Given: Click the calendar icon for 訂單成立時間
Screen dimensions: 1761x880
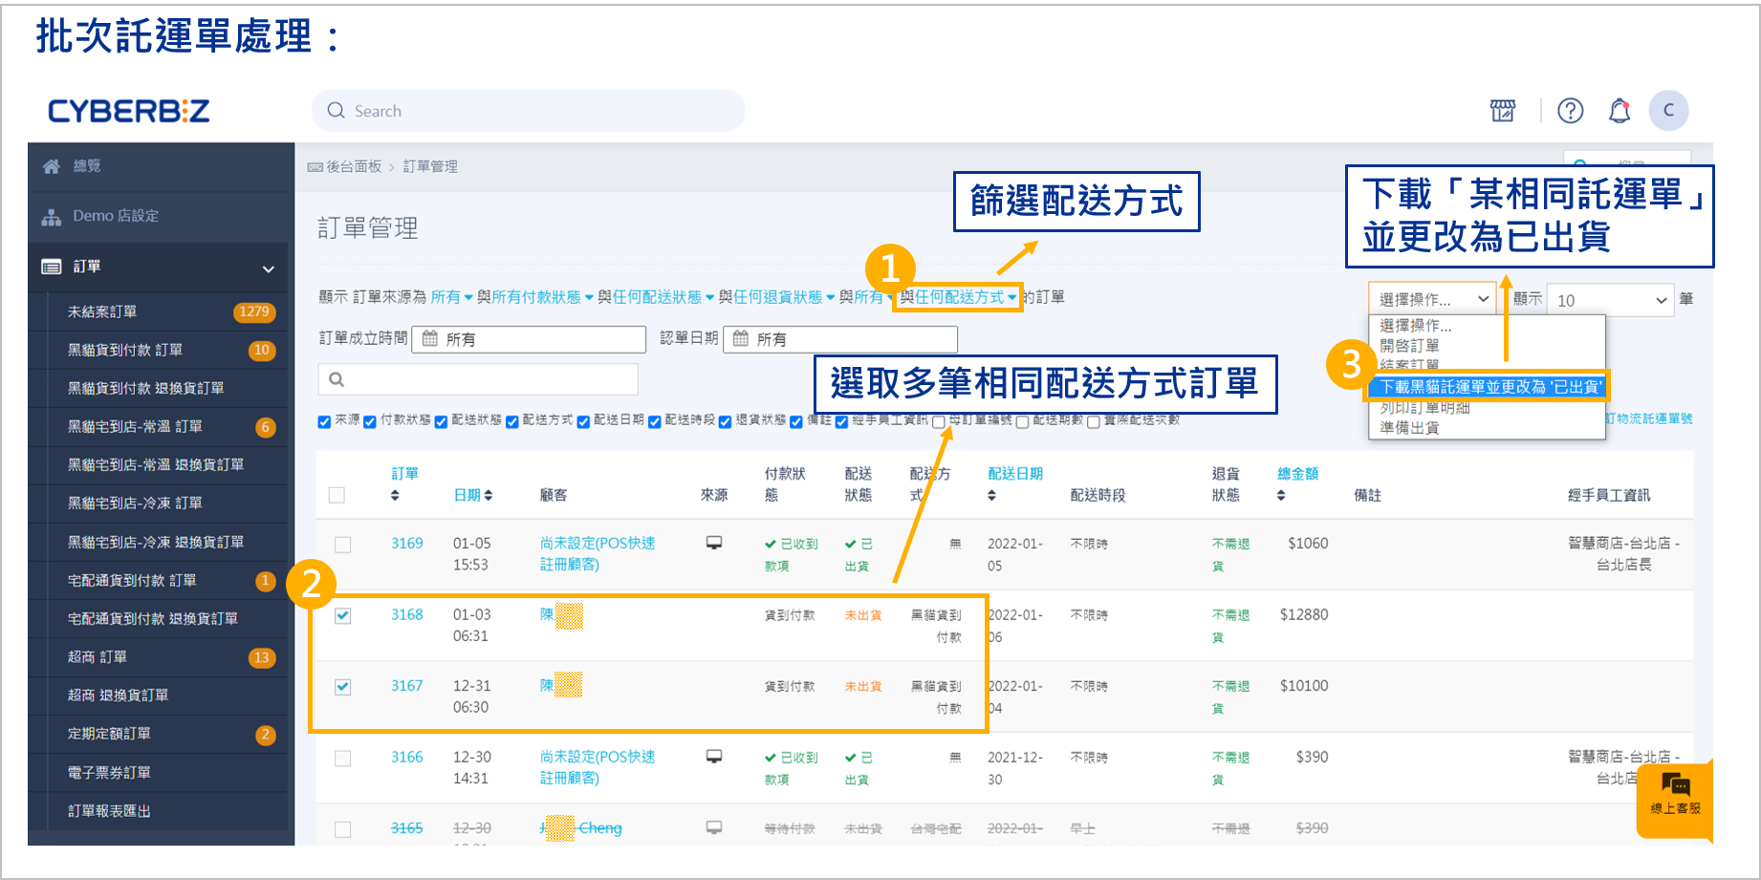Looking at the screenshot, I should tap(430, 339).
